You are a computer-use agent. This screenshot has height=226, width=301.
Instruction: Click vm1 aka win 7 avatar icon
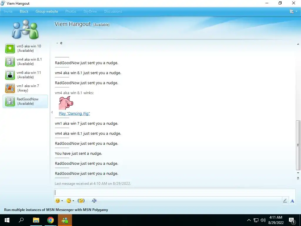click(10, 88)
